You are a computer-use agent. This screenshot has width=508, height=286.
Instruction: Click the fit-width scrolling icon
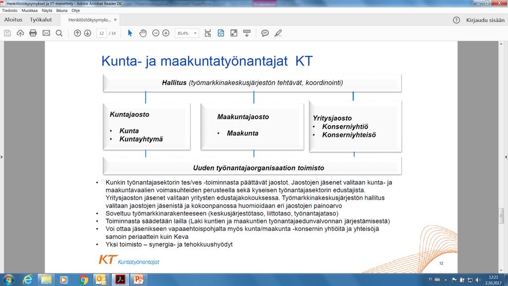coord(208,33)
